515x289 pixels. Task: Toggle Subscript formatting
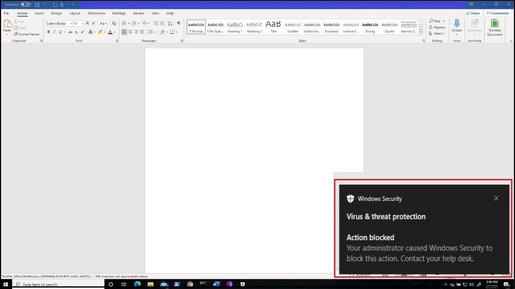click(x=76, y=32)
